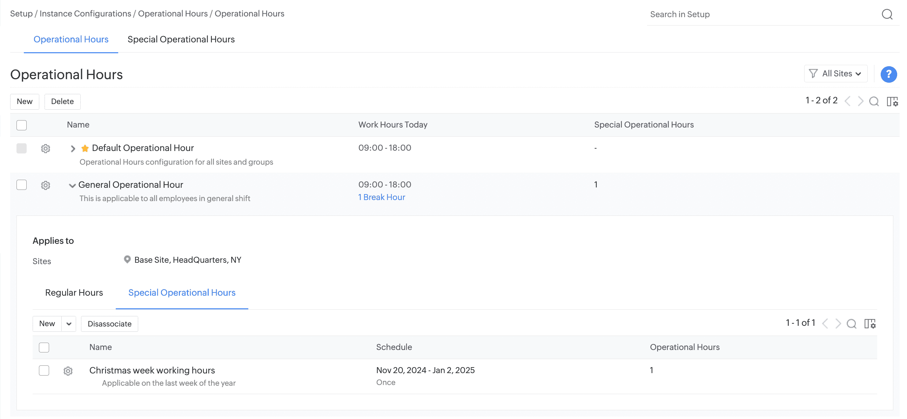Click the search icon in Setup search bar
This screenshot has width=907, height=419.
click(x=887, y=14)
